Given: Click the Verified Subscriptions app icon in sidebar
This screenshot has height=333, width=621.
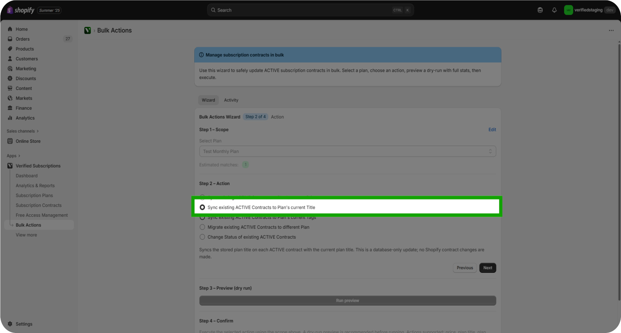Looking at the screenshot, I should pos(10,166).
